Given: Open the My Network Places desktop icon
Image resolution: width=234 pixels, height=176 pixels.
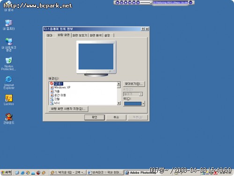Looking at the screenshot, I should tap(9, 45).
